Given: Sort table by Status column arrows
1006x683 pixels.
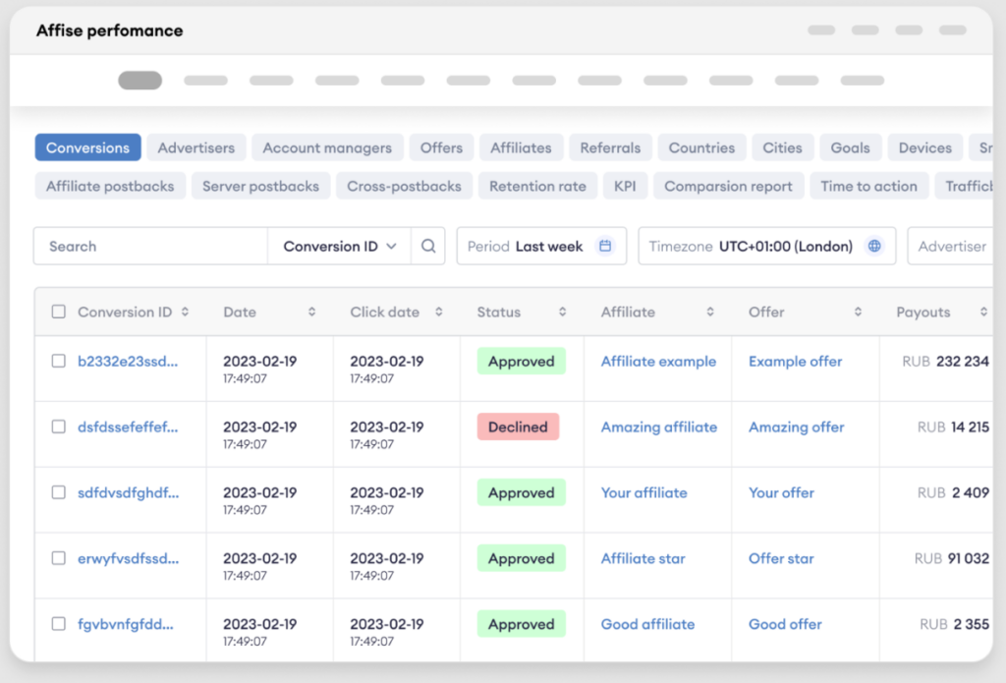Looking at the screenshot, I should coord(563,313).
